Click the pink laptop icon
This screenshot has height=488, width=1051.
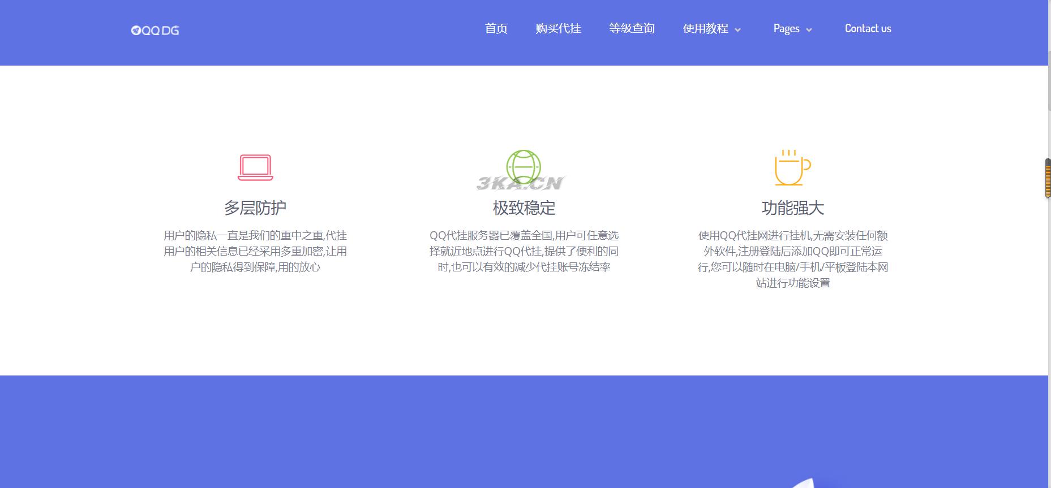255,167
